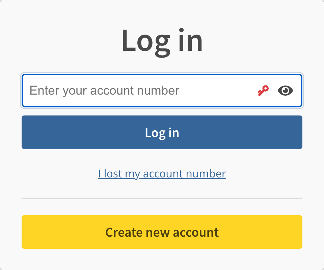
Task: Focus the account number input field
Action: click(135, 91)
